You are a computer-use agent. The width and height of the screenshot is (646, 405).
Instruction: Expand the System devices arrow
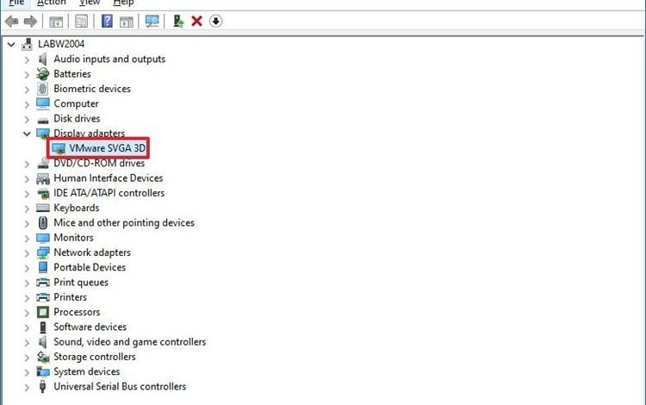coord(27,372)
